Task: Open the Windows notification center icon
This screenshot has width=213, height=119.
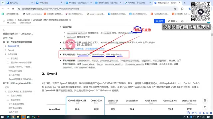Action: point(209,117)
